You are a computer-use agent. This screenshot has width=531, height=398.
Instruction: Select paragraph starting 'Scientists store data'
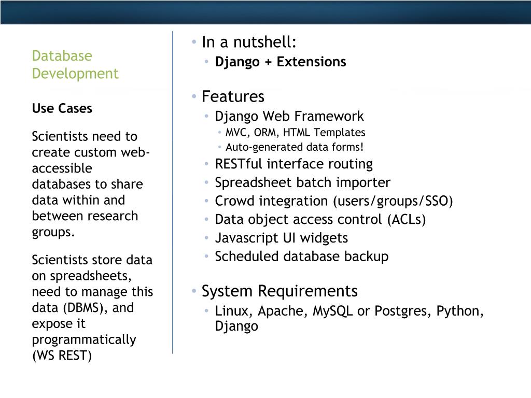92,308
